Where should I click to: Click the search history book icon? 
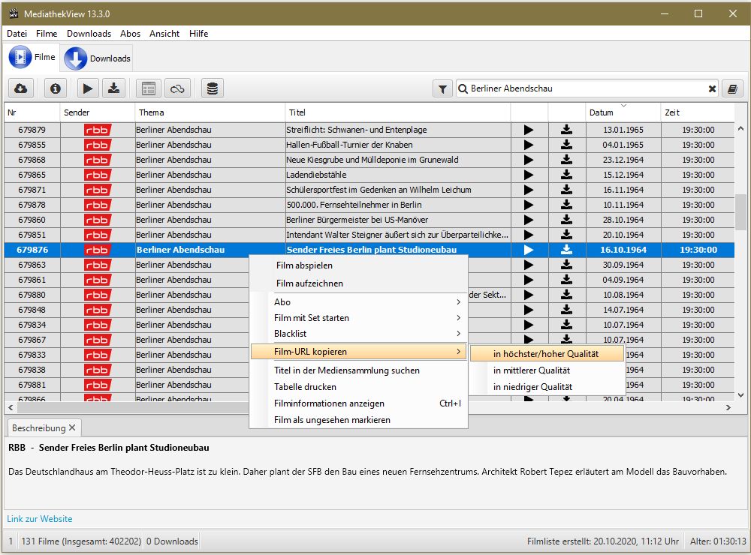[732, 89]
